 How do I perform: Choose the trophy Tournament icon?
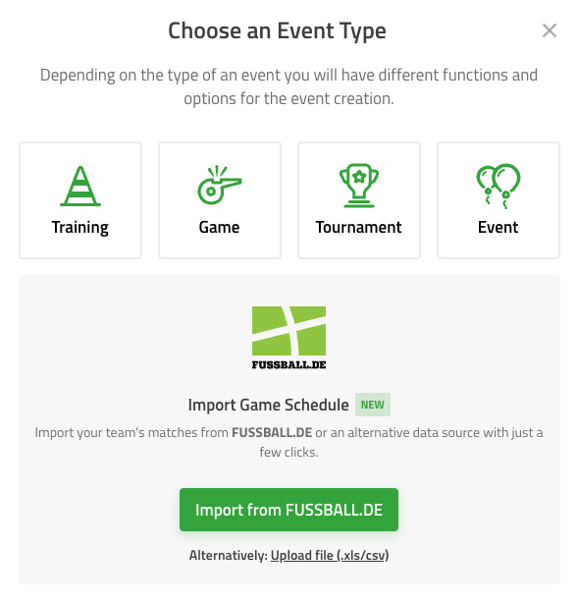(x=359, y=186)
